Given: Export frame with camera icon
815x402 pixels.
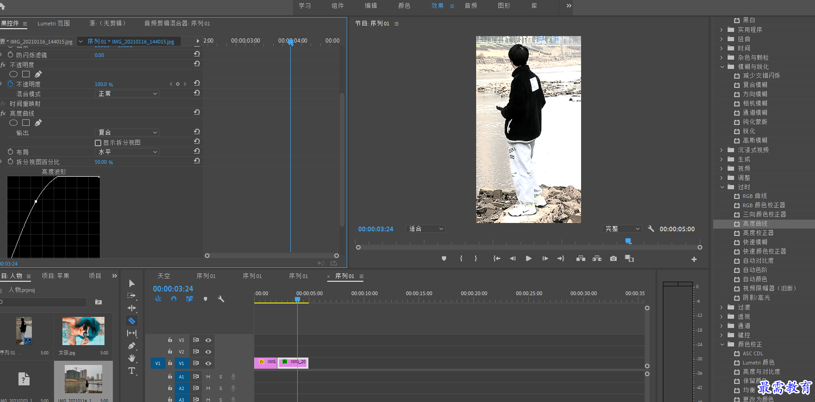Looking at the screenshot, I should pos(613,259).
